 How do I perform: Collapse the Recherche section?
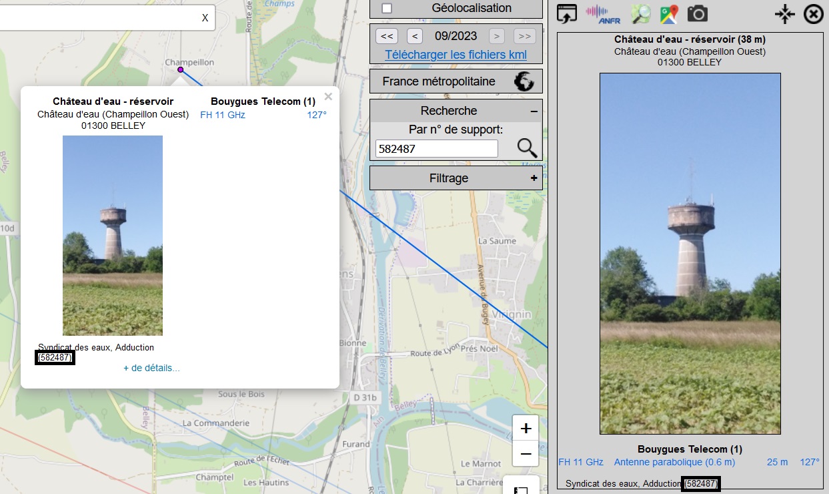534,111
